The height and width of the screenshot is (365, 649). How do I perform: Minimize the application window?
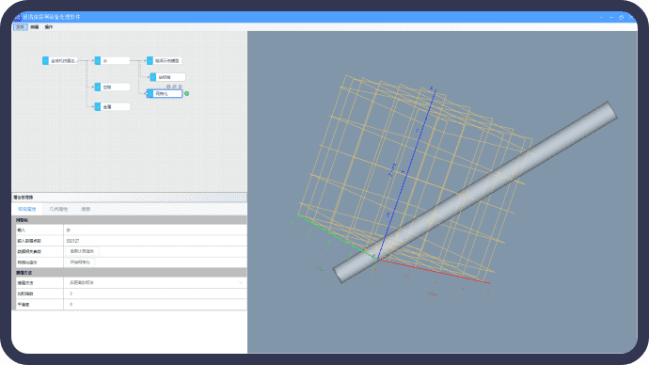(x=611, y=17)
